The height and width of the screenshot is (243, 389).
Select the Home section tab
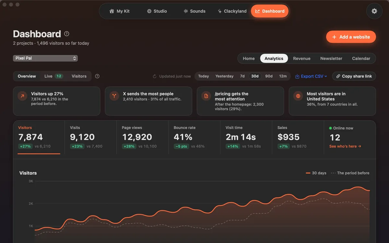point(249,58)
